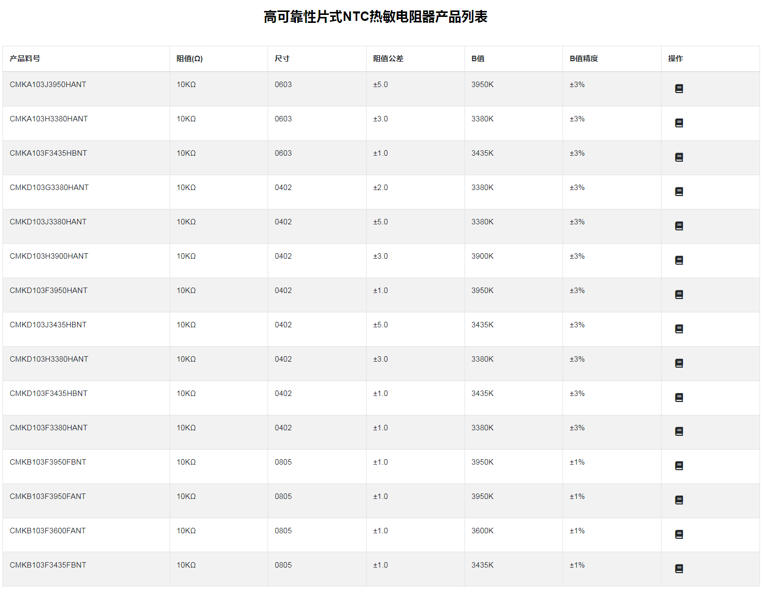Click part number CMKD103J3380HANT
This screenshot has height=589, width=763.
point(48,222)
